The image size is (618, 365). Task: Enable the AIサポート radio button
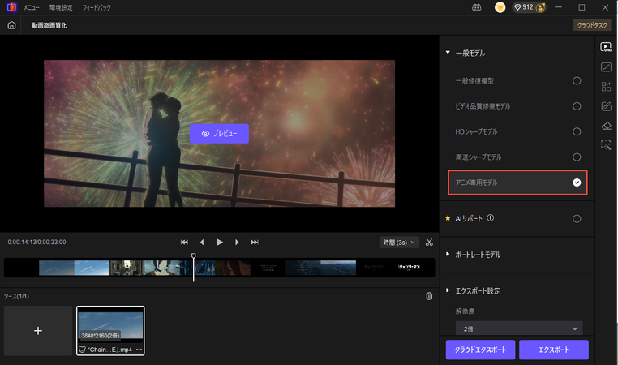577,219
